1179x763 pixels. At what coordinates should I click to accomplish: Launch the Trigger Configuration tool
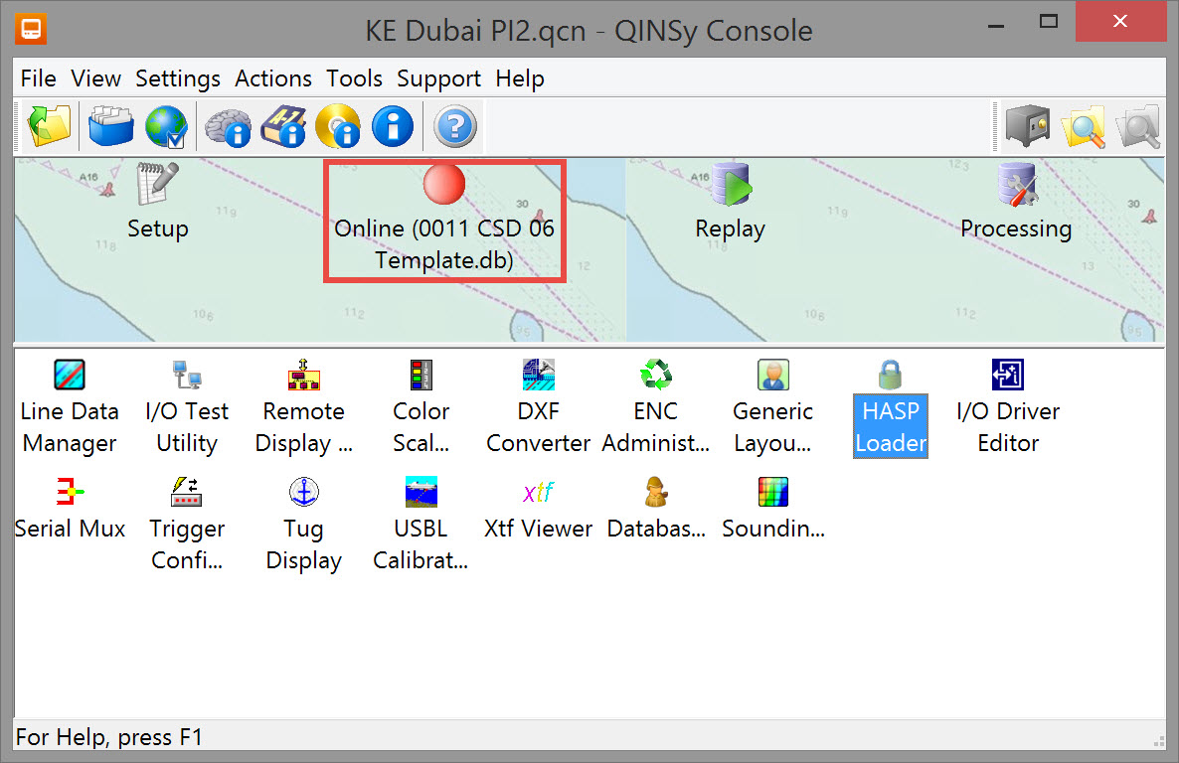pos(187,524)
